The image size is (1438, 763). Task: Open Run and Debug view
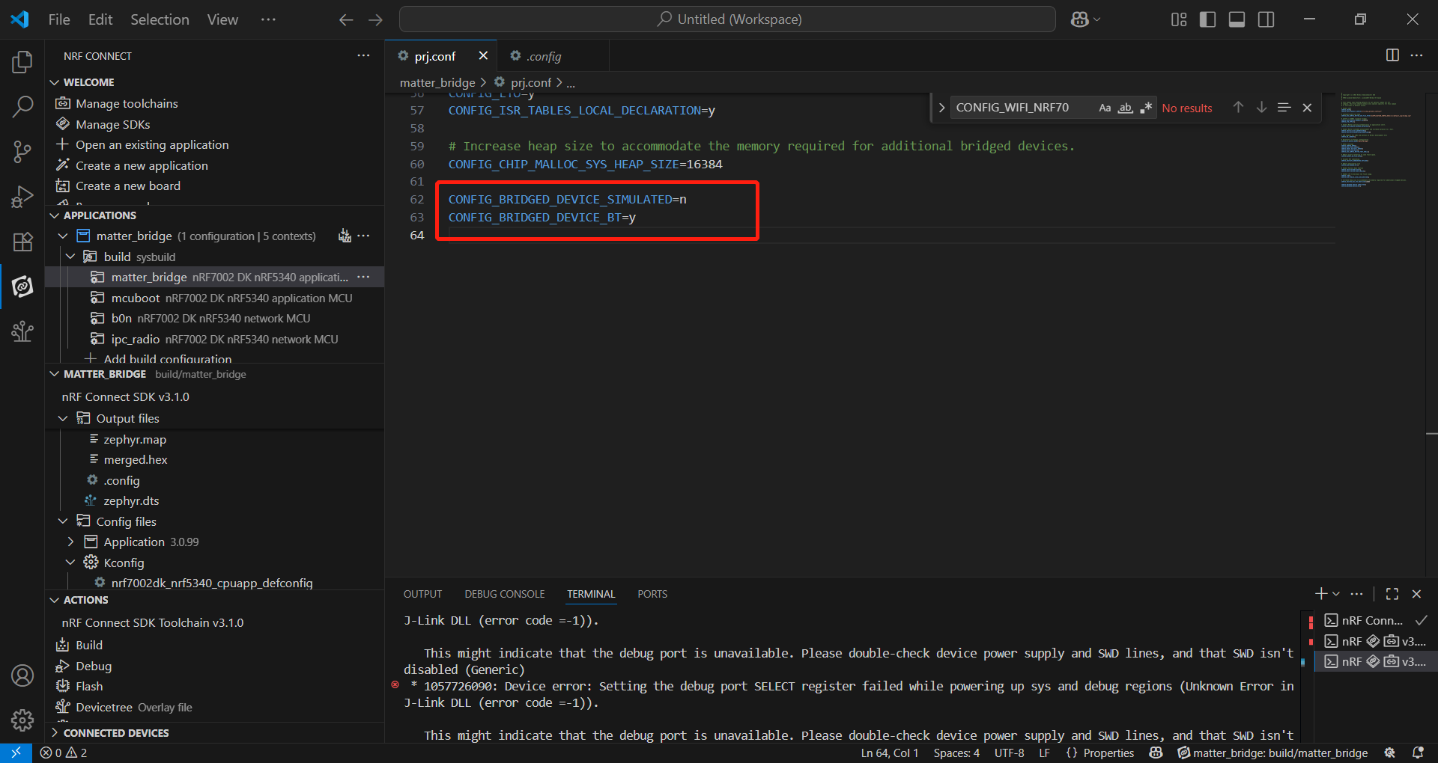pyautogui.click(x=22, y=197)
